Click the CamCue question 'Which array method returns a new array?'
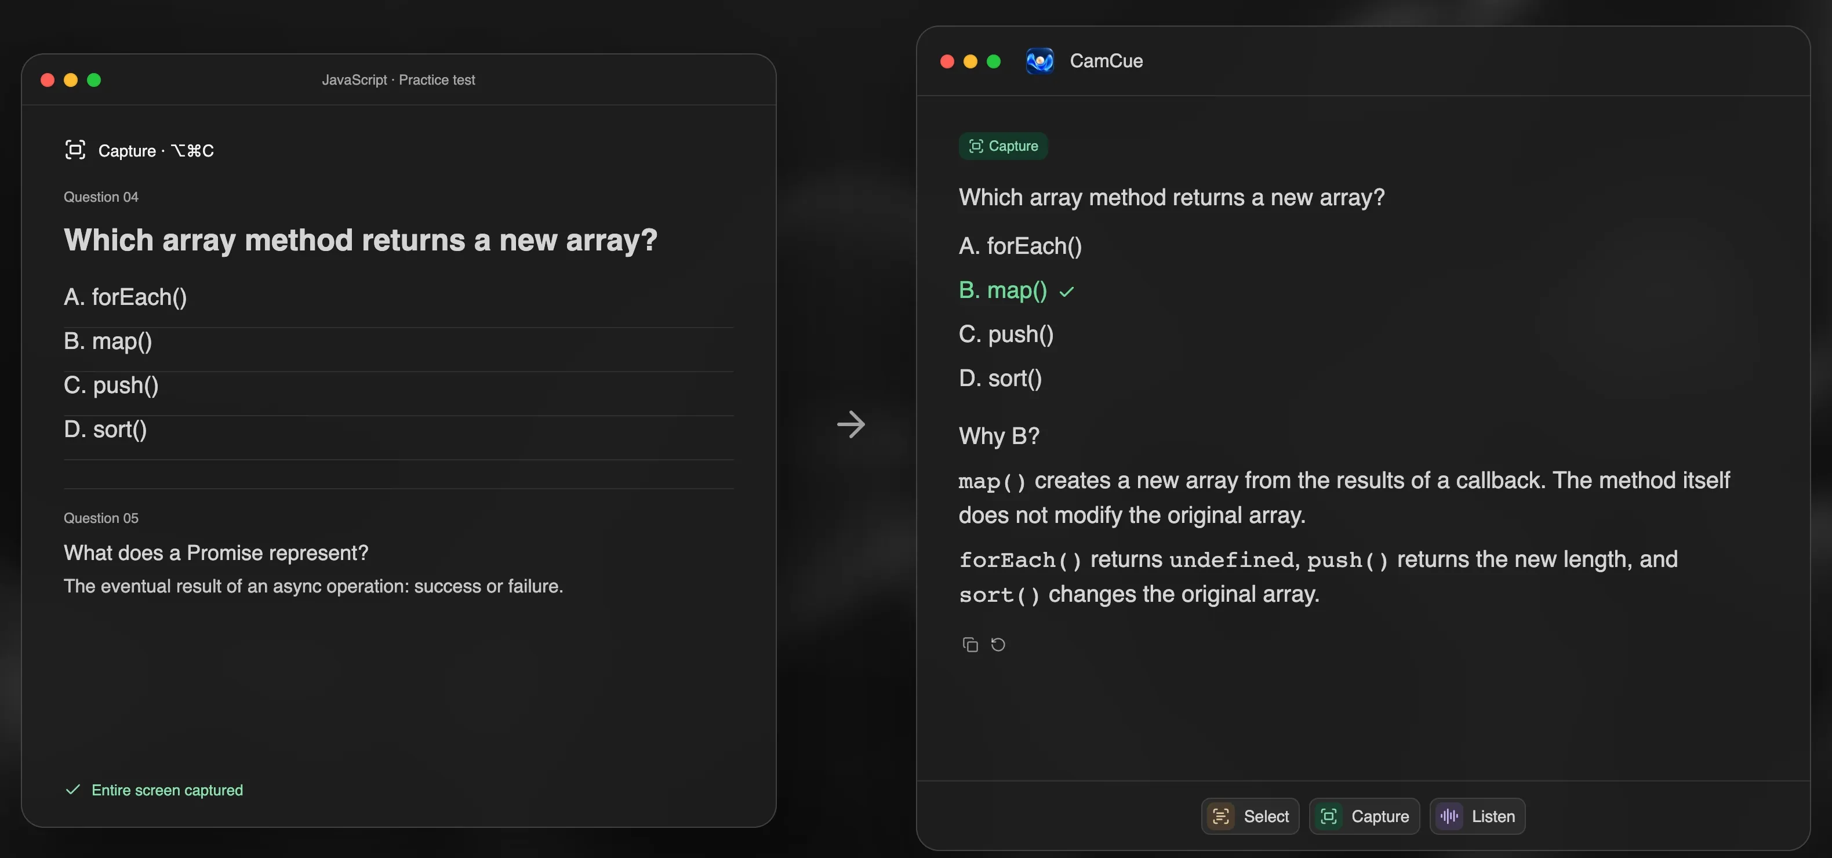 click(1171, 198)
